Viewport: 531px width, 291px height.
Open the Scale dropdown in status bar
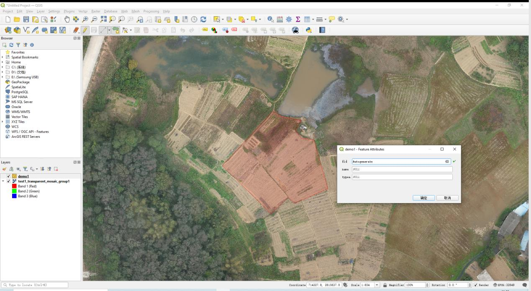[x=377, y=285]
